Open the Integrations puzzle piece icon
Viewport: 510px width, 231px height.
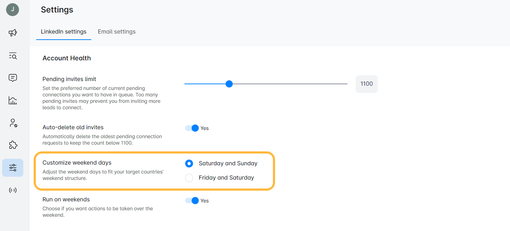coord(13,145)
